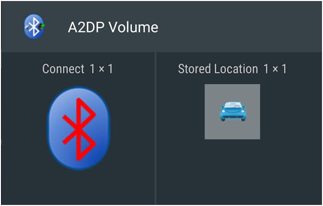Select the A2DP Volume title text
The image size is (323, 206).
113,27
